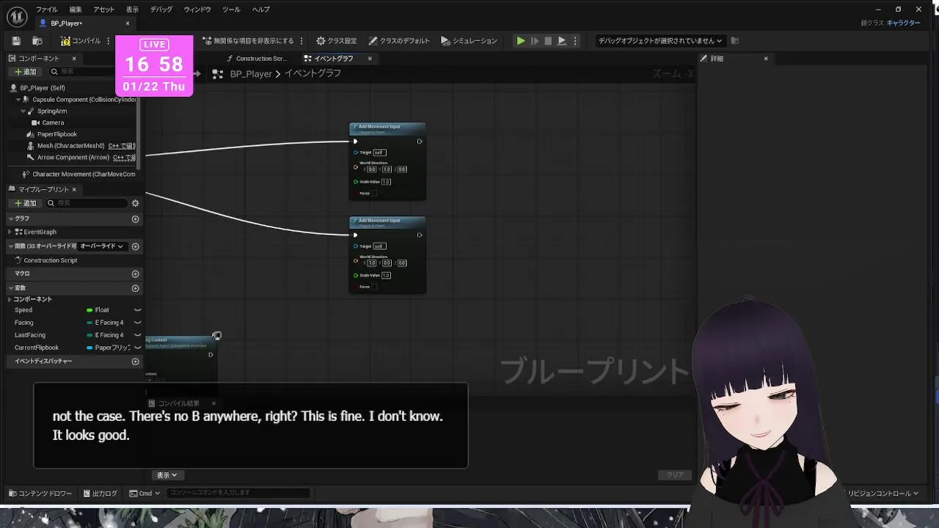Image resolution: width=939 pixels, height=528 pixels.
Task: Click 追加 in My Blueprint panel
Action: point(25,203)
